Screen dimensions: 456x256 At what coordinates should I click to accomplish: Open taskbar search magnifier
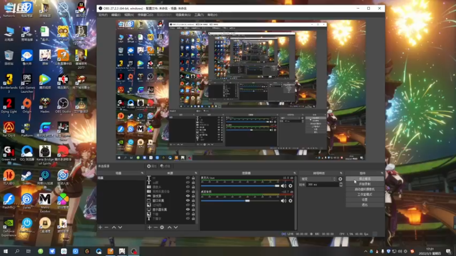(x=17, y=251)
